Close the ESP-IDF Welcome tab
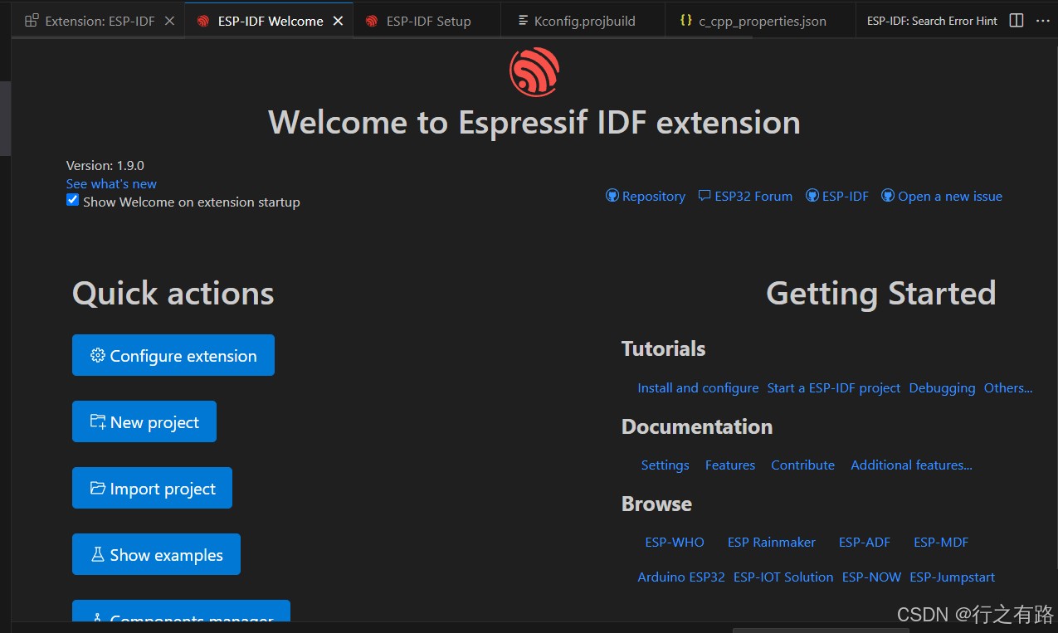 338,21
